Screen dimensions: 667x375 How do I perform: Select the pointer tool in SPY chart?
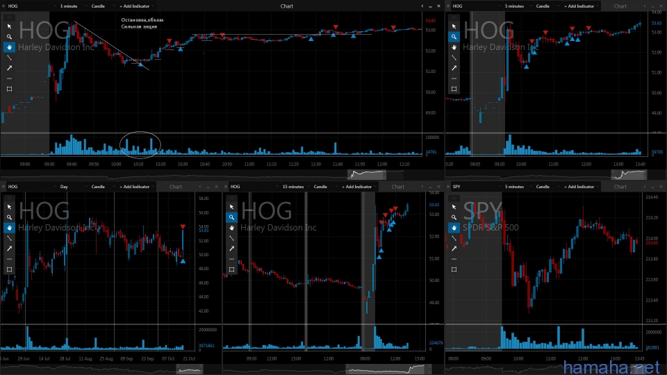coord(454,207)
